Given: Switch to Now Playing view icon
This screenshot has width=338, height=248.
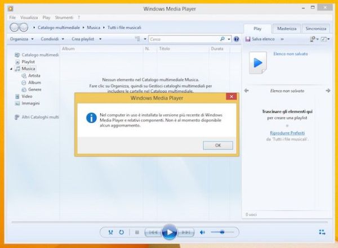Looking at the screenshot, I should (322, 232).
